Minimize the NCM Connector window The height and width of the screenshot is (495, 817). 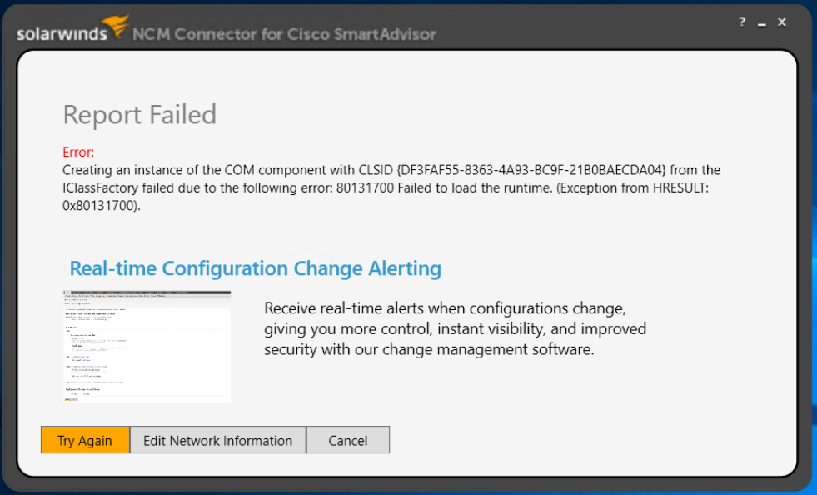[x=761, y=23]
